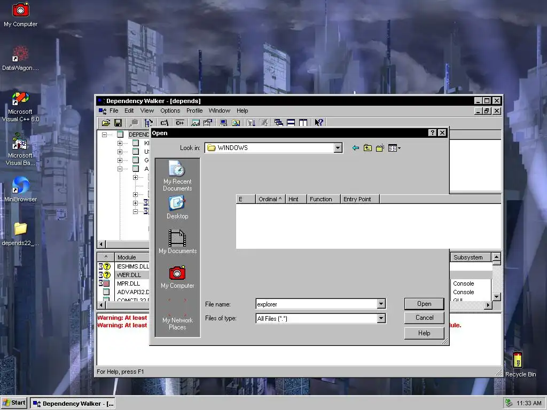Collapse the tree node beginning with A
547x410 pixels.
(120, 169)
